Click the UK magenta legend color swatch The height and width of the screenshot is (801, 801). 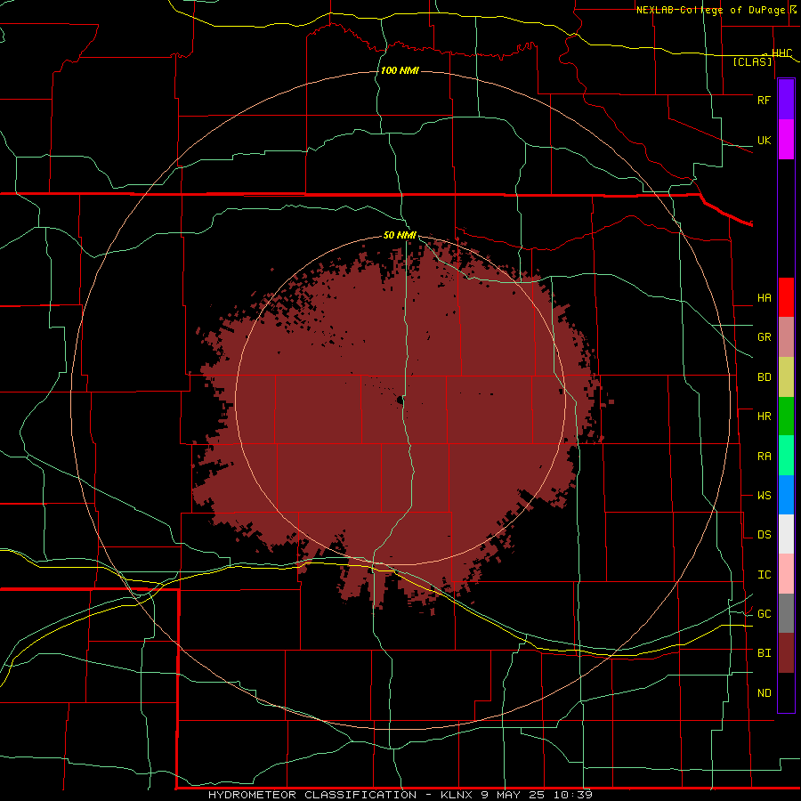pyautogui.click(x=786, y=140)
